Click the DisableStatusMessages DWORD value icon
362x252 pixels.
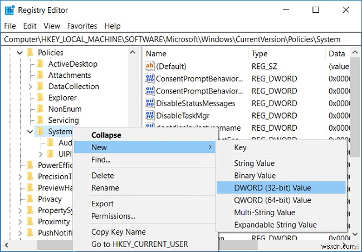coord(149,103)
